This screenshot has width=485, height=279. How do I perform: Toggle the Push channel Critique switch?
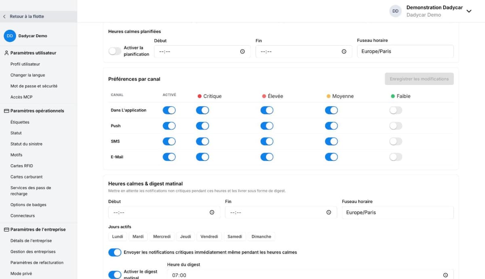click(x=202, y=126)
